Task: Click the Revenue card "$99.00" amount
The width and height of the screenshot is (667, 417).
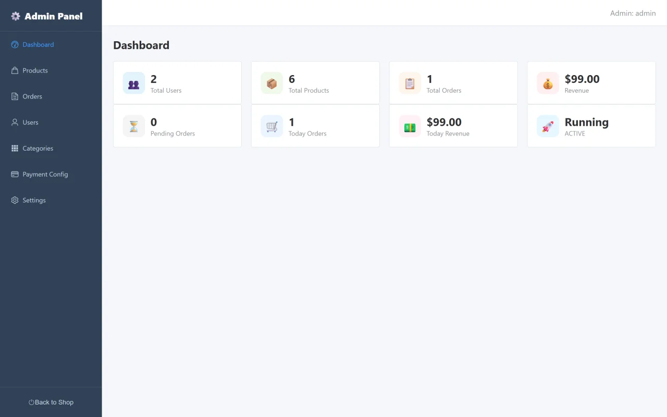Action: pos(582,79)
